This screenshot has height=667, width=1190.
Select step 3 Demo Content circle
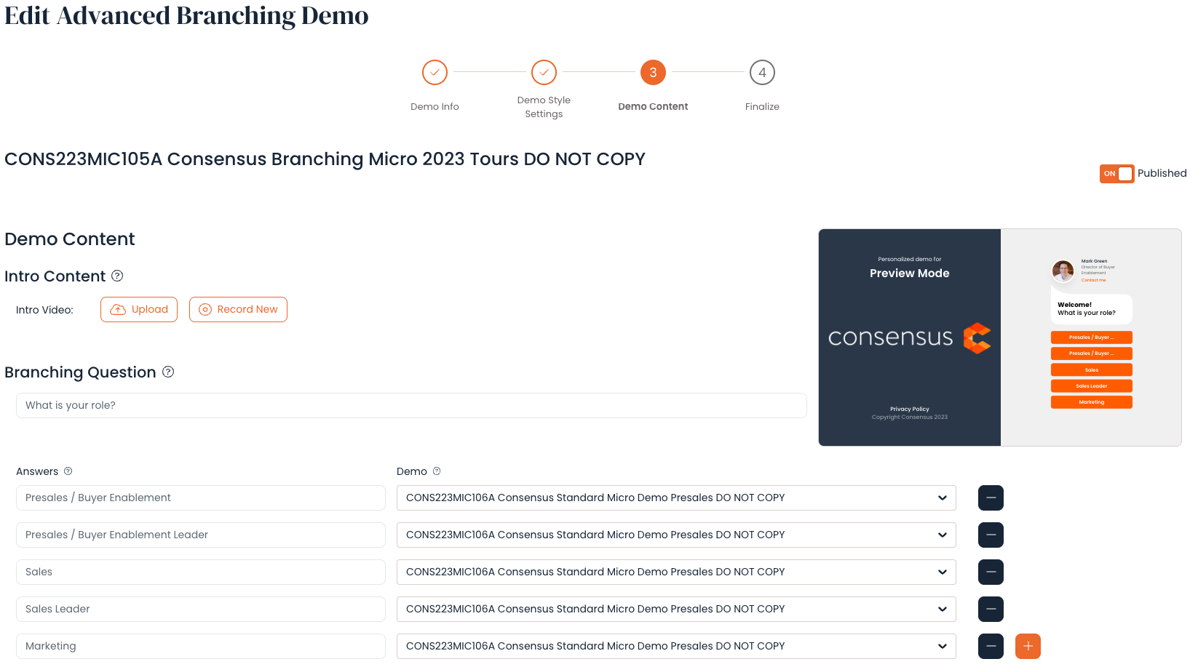coord(653,72)
